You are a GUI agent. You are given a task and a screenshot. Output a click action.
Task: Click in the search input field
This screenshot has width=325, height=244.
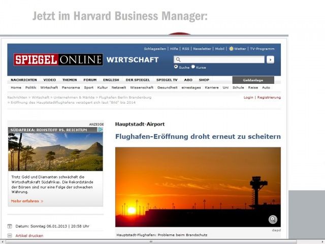point(219,59)
